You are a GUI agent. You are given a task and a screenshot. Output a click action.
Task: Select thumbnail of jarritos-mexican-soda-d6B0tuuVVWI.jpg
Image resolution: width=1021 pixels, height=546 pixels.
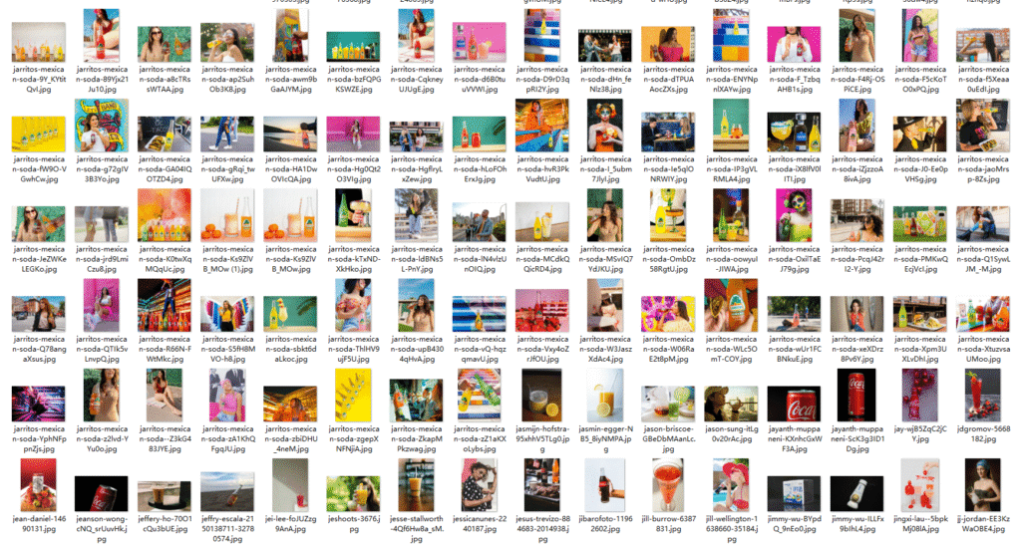[x=480, y=42]
